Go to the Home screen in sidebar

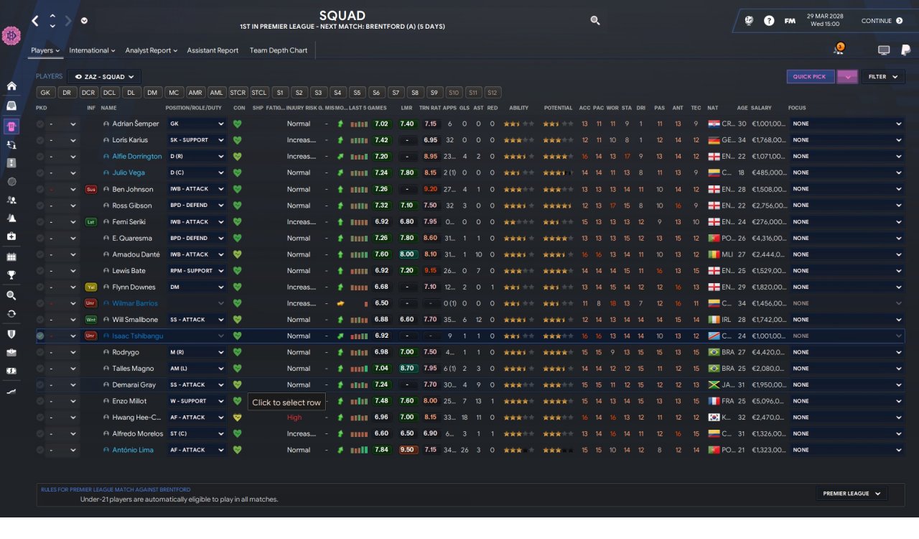point(11,86)
